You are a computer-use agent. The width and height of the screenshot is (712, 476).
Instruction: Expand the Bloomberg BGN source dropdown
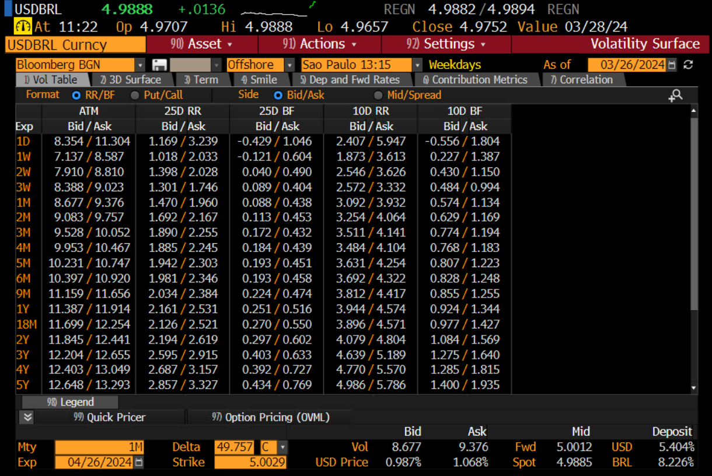[x=139, y=65]
